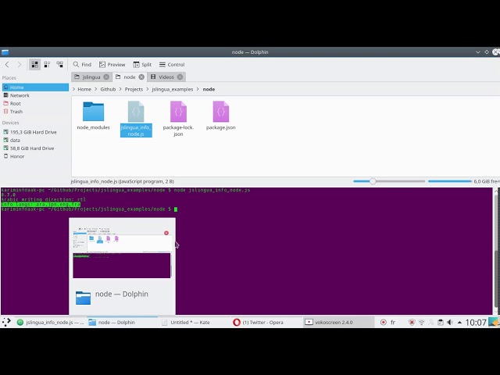
Task: Switch to Icons view mode
Action: (x=34, y=64)
